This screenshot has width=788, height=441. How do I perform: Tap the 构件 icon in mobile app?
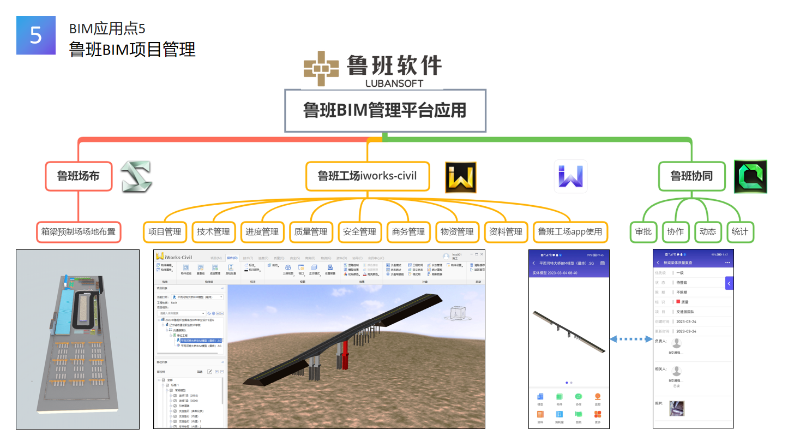560,397
